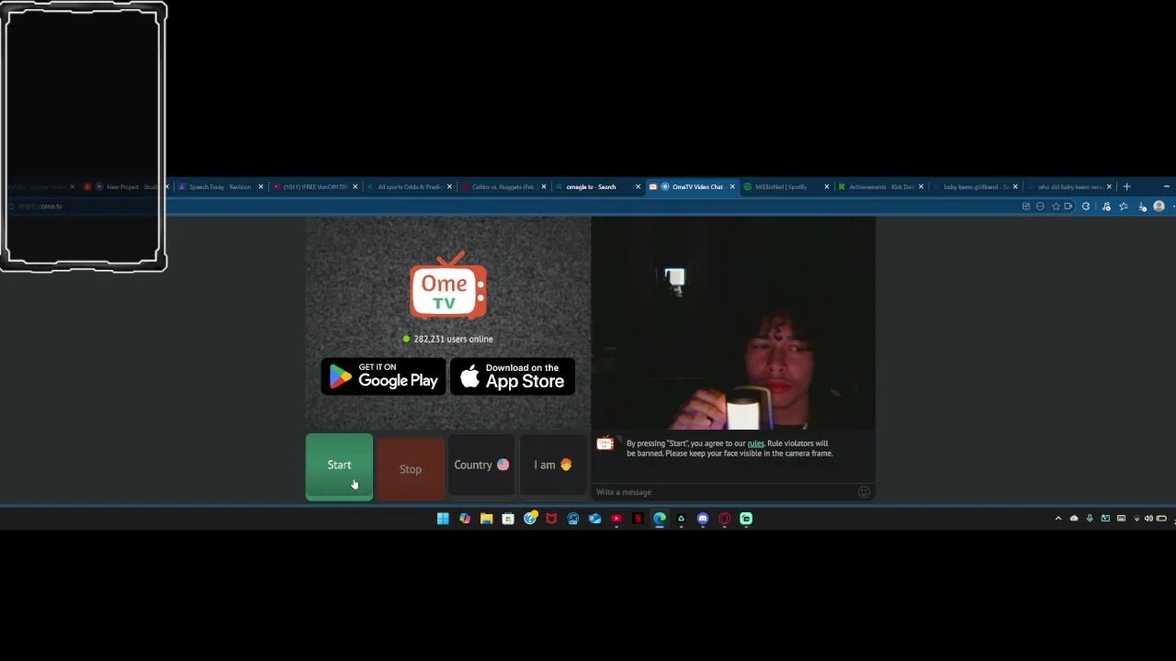Screen dimensions: 1176x661
Task: Open the rules link
Action: coord(755,443)
